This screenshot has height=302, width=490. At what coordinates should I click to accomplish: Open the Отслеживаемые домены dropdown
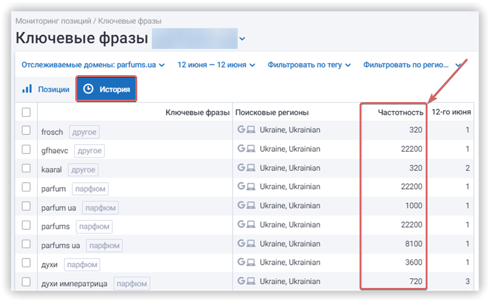tap(93, 65)
